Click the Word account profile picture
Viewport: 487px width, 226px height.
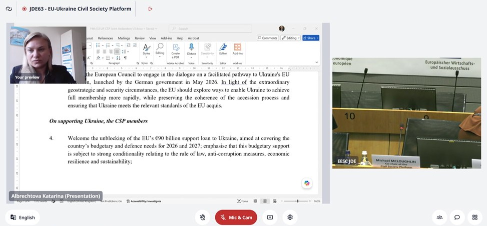coord(282,28)
